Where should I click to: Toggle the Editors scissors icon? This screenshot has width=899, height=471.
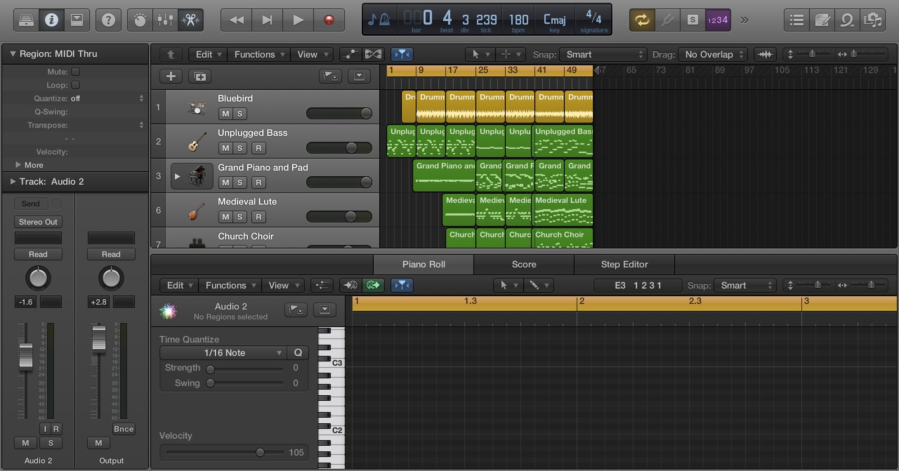(190, 20)
